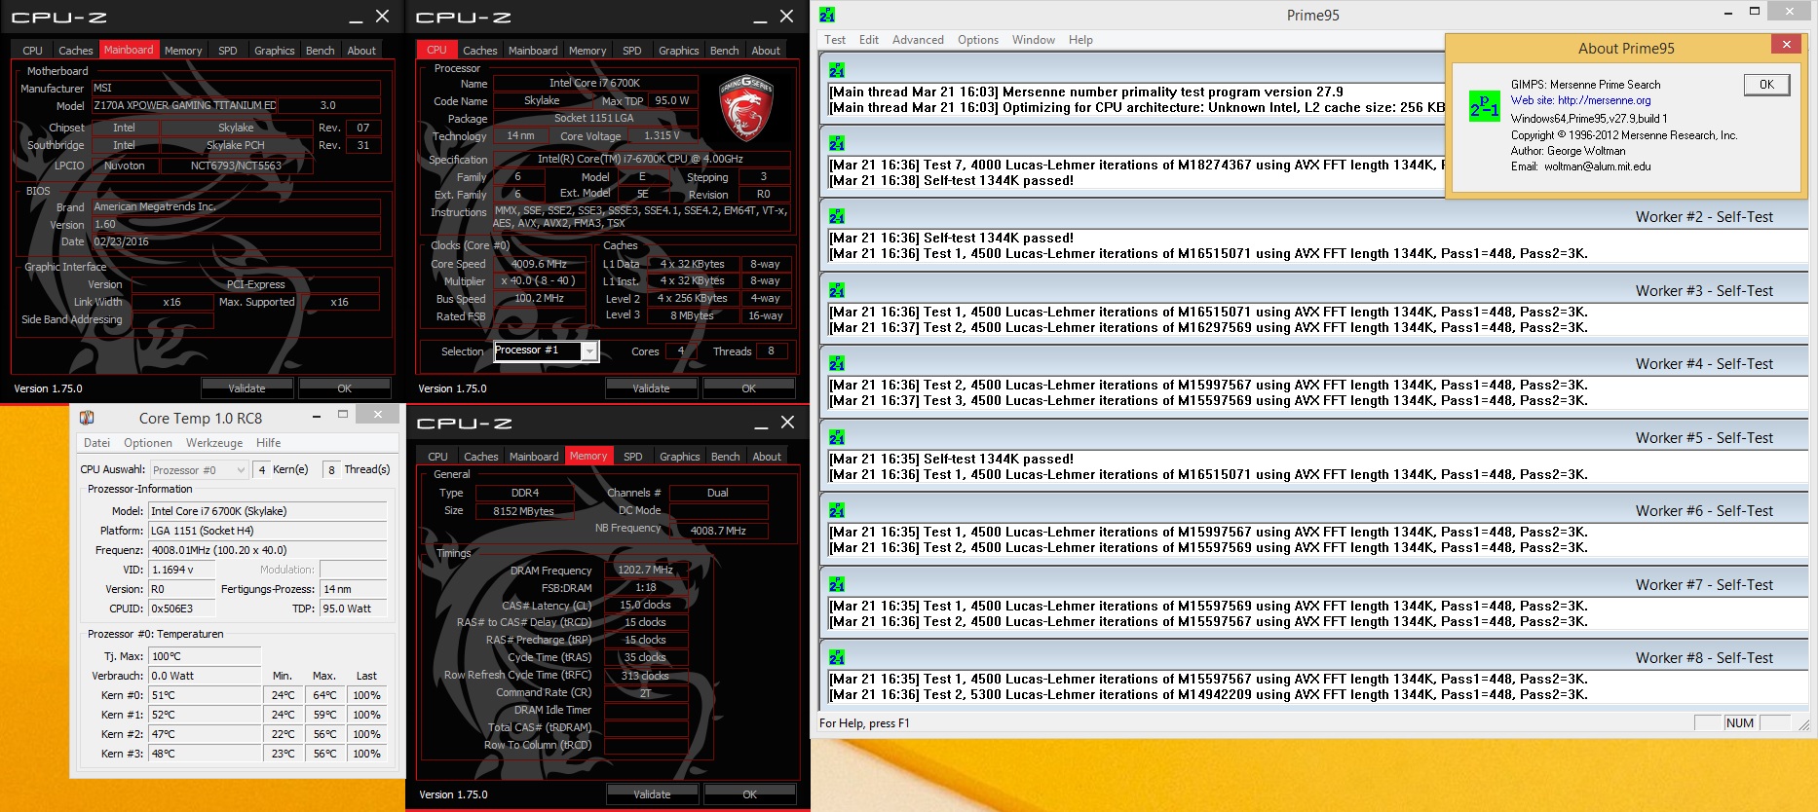Click OK in About Prime95 dialog
This screenshot has height=812, width=1818.
1766,85
